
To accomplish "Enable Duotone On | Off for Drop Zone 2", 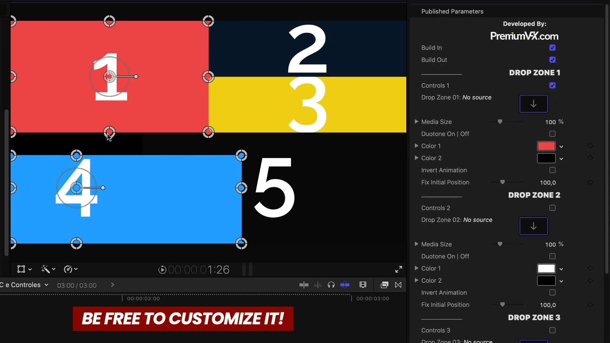I will pos(552,256).
